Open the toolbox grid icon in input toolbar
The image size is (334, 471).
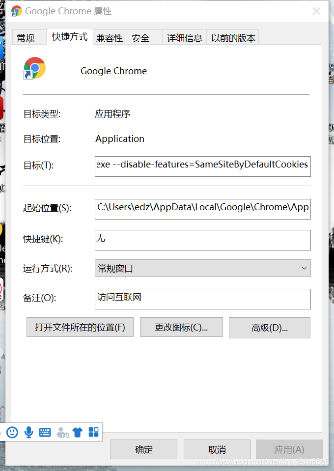[x=94, y=432]
